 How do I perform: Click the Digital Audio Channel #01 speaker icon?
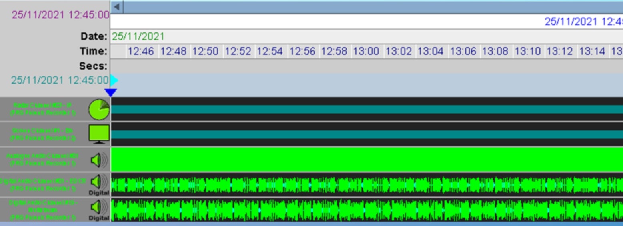click(x=98, y=182)
